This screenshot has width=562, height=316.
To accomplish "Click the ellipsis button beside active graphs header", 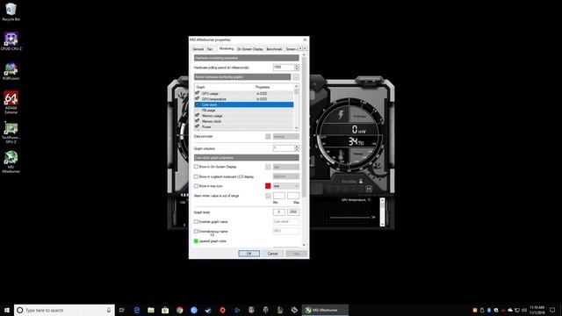I will point(296,77).
